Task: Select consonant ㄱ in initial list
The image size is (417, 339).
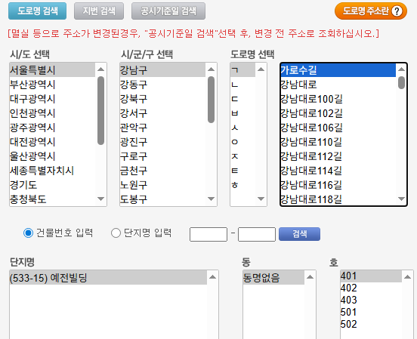Action: [x=242, y=70]
